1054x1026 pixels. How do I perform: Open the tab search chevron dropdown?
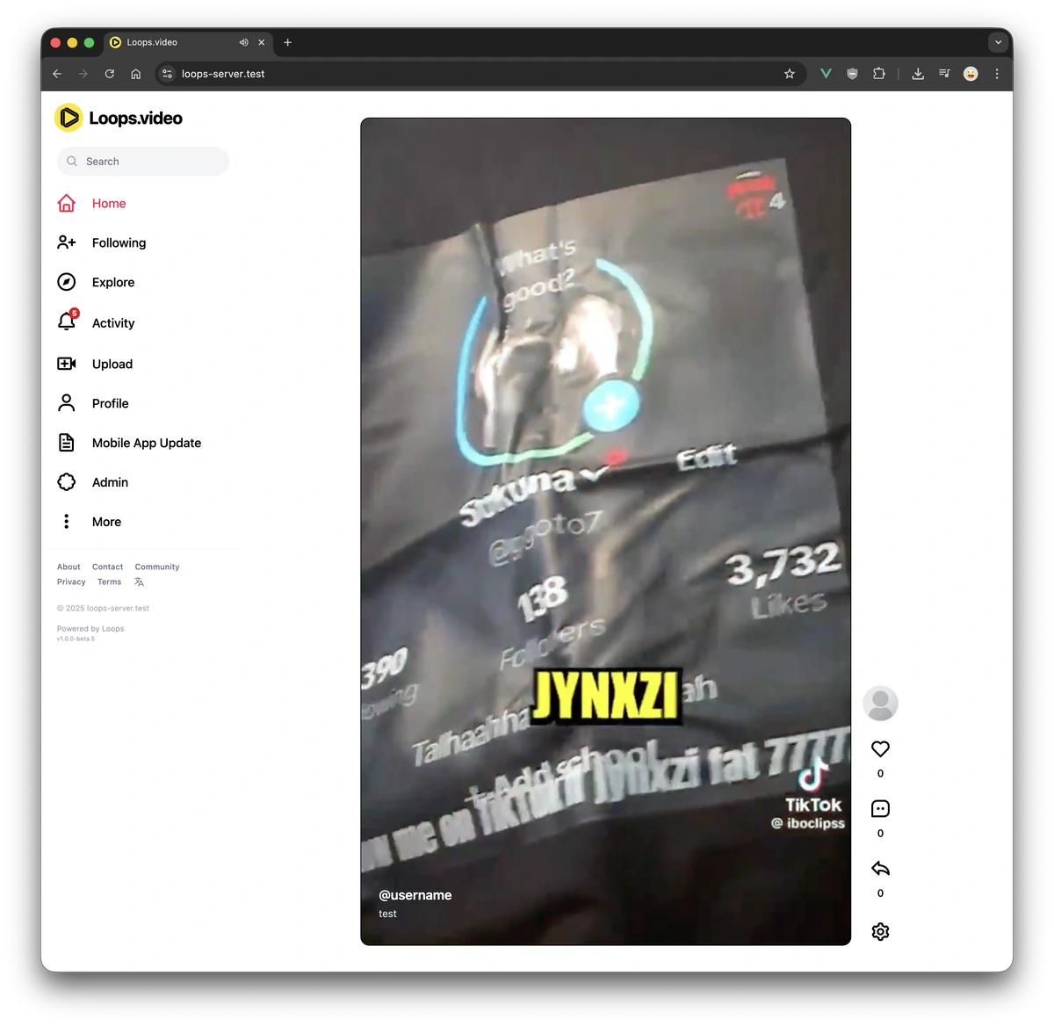tap(998, 41)
